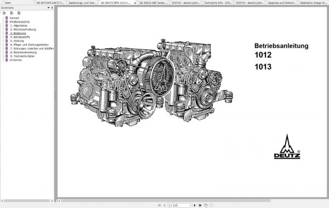Open the Bedienungs- und War... tab
Screen dimensions: 329x208
tap(83, 3)
